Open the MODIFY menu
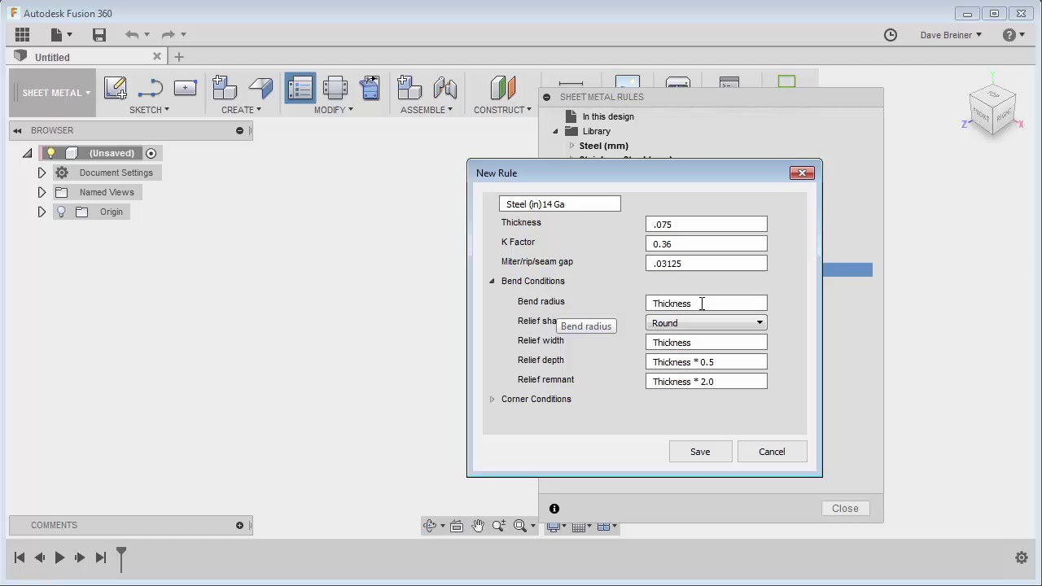The width and height of the screenshot is (1042, 586). pyautogui.click(x=334, y=110)
